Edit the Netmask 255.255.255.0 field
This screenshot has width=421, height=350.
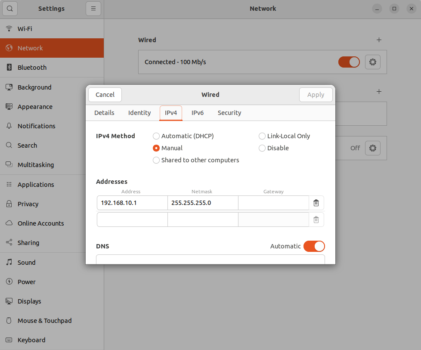[203, 203]
